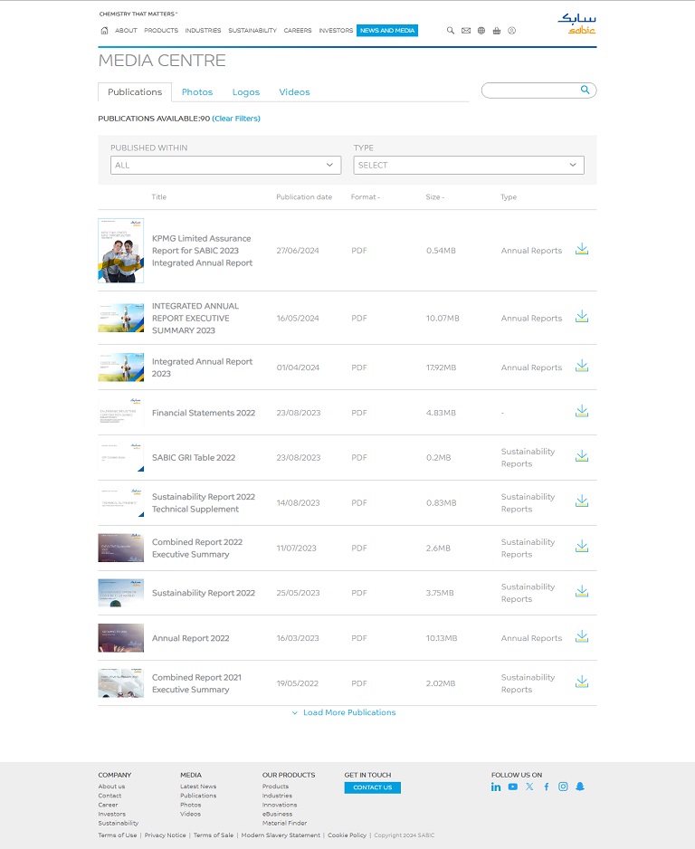Expand the Published Within dropdown
The height and width of the screenshot is (849, 695).
225,165
